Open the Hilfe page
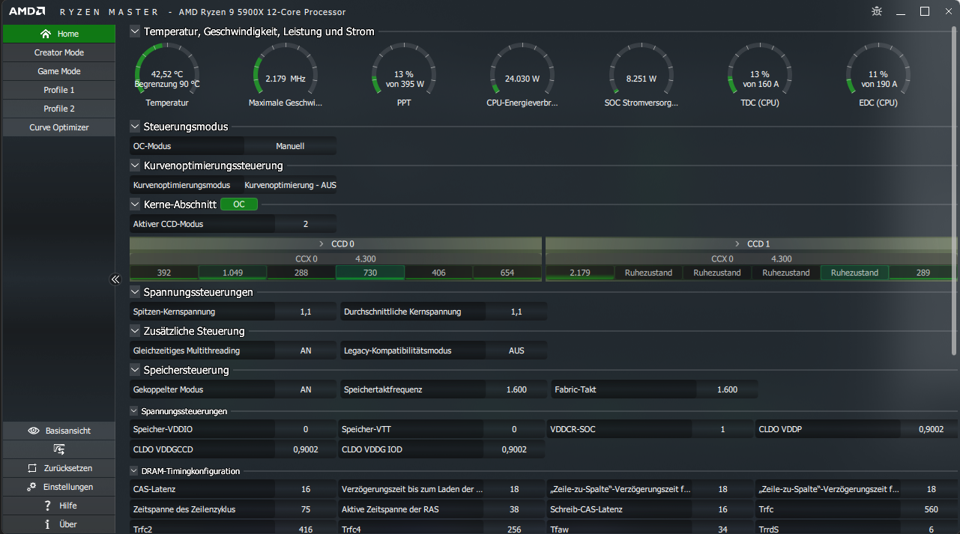 (59, 506)
